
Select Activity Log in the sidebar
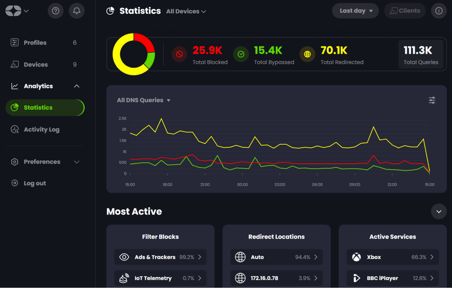click(41, 129)
